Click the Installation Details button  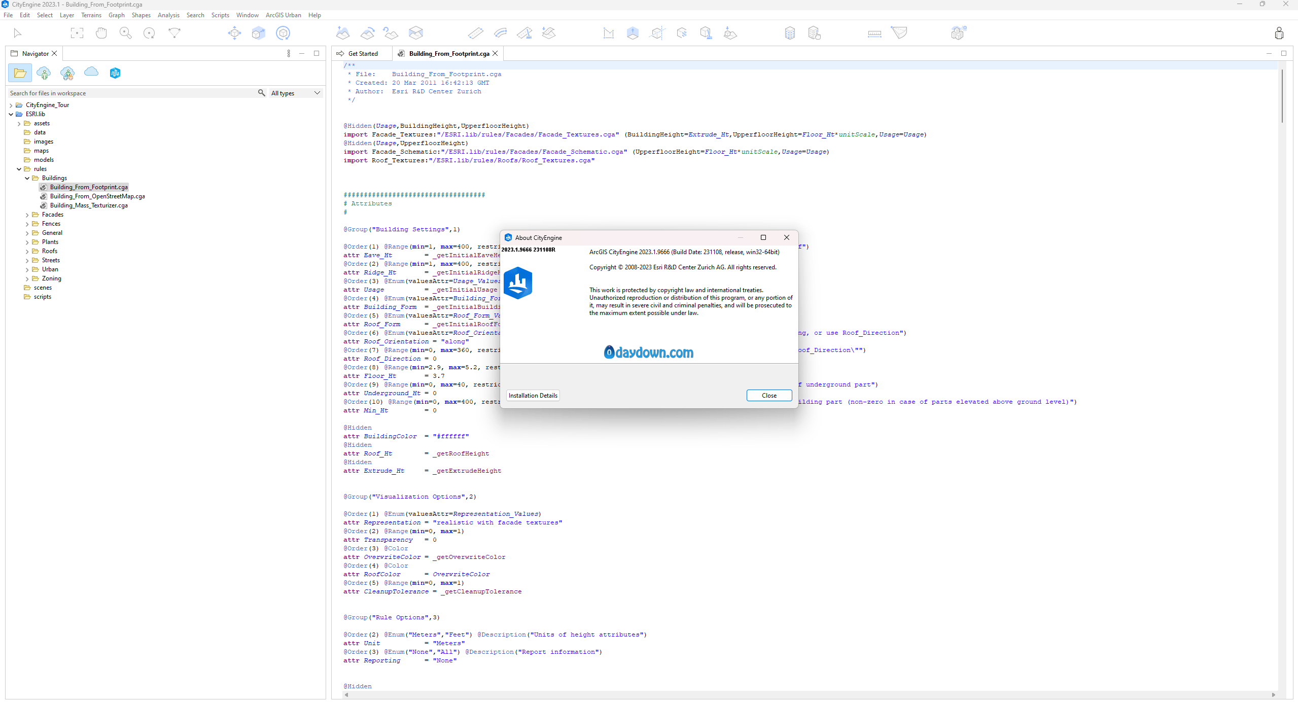click(533, 396)
